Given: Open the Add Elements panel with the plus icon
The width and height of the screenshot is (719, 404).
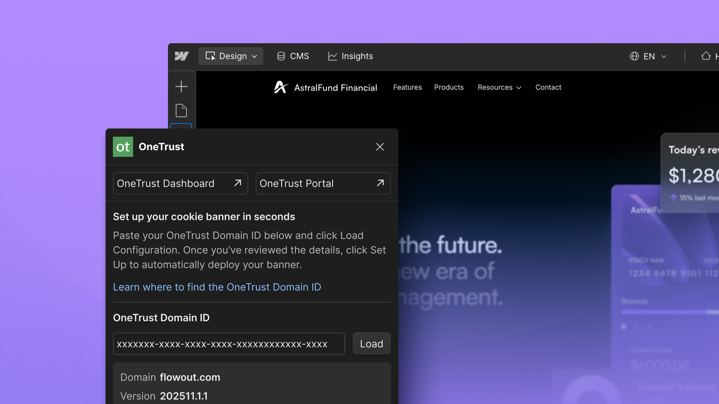Looking at the screenshot, I should tap(181, 87).
